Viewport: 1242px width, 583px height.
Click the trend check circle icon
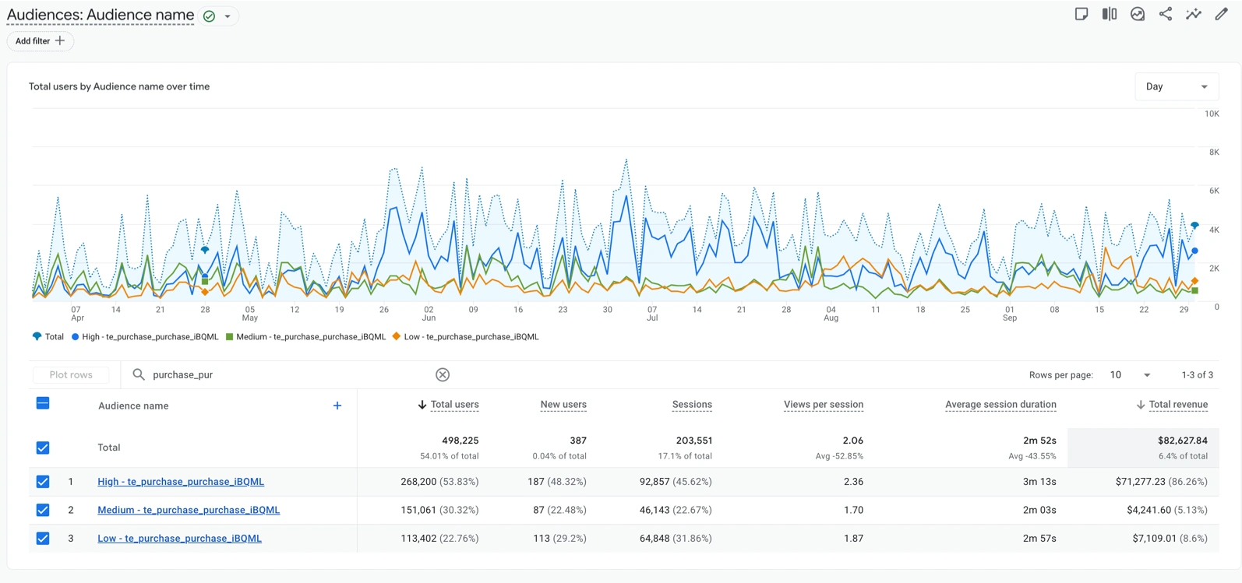[x=1137, y=14]
